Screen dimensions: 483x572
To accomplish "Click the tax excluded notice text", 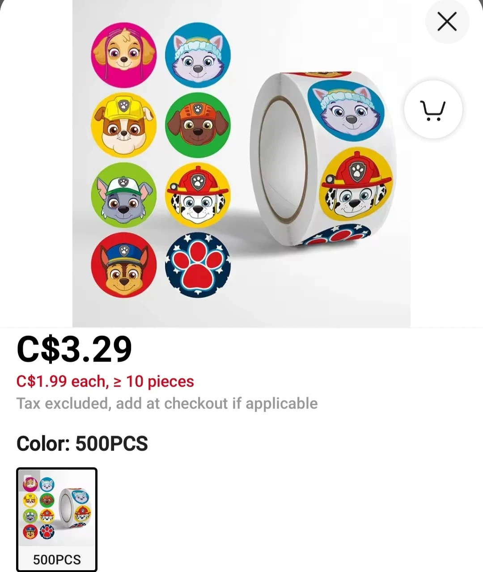I will 167,403.
